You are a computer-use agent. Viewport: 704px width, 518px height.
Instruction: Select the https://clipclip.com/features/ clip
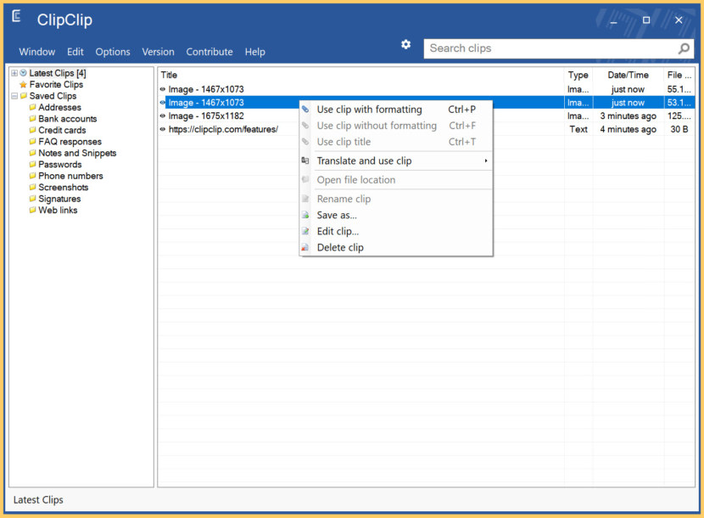pos(223,129)
